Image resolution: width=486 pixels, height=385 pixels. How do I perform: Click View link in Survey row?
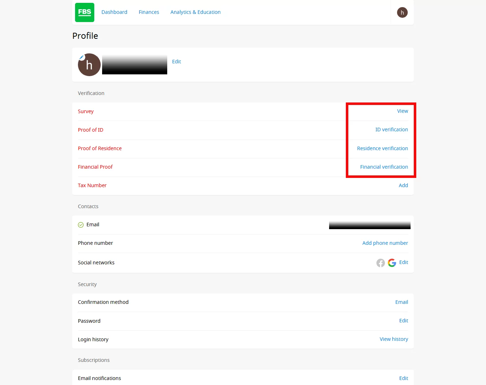pyautogui.click(x=403, y=111)
